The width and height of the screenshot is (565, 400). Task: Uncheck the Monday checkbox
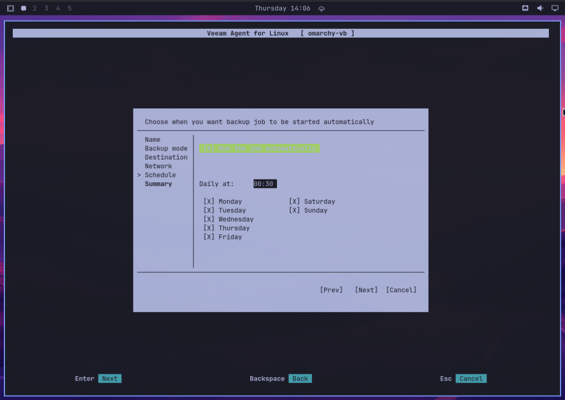point(222,202)
